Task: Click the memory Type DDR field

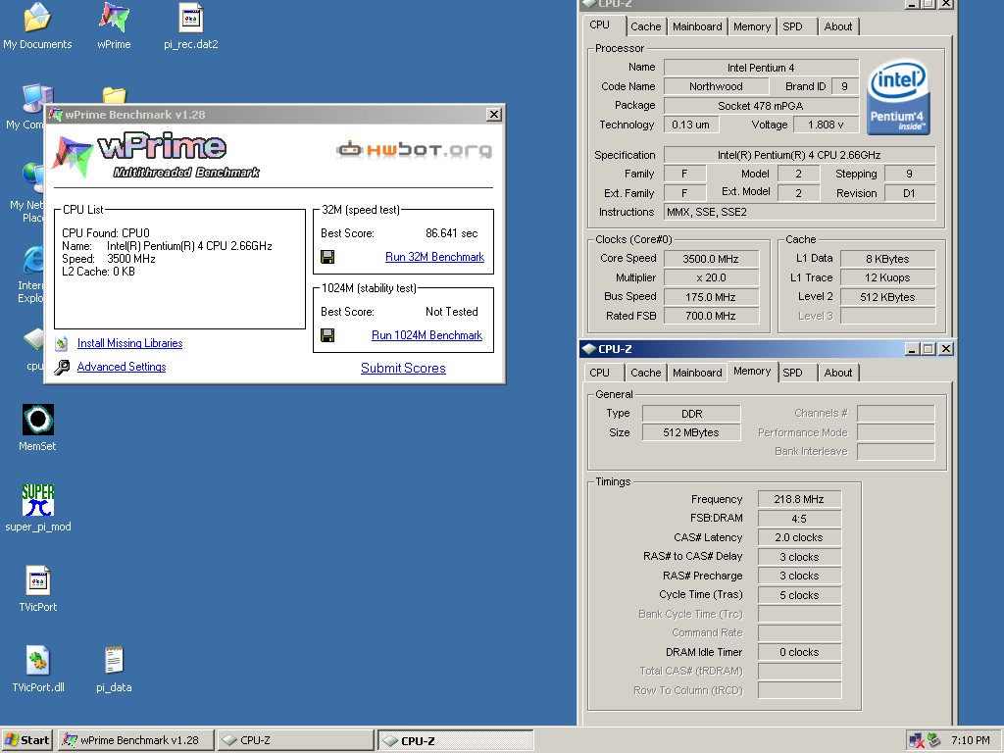Action: (691, 415)
